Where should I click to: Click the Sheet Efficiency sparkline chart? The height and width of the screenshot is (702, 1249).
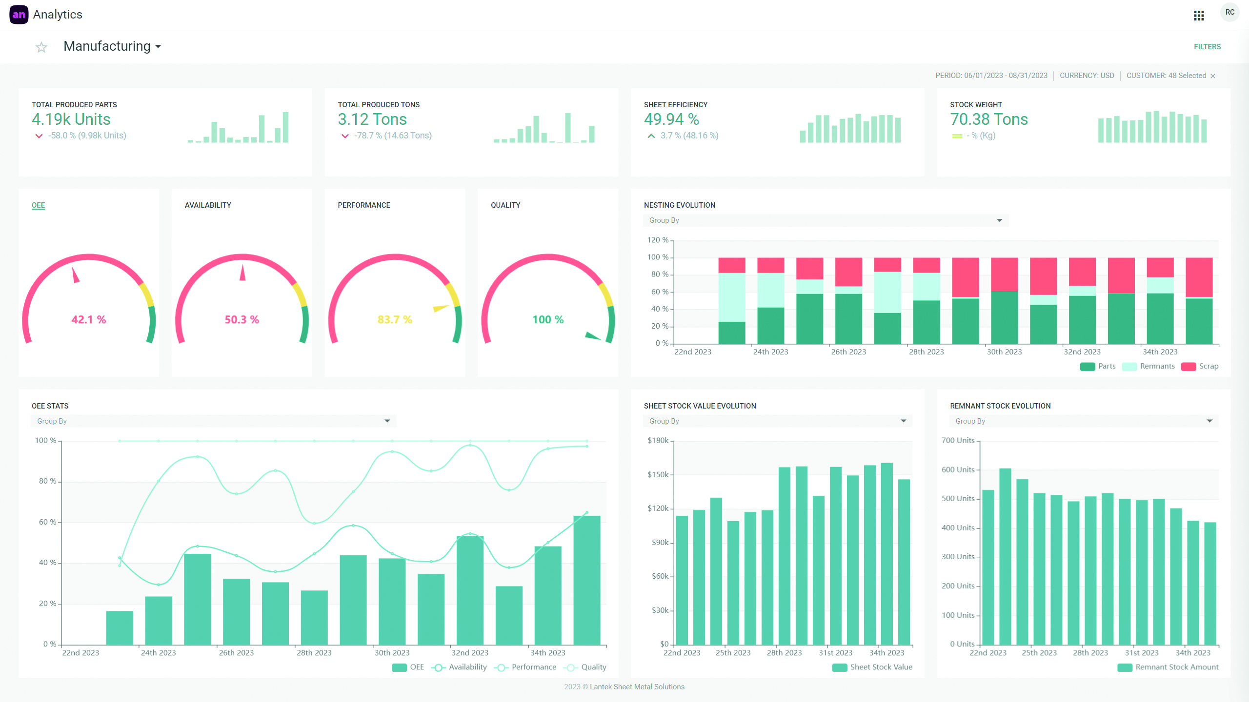(x=850, y=129)
